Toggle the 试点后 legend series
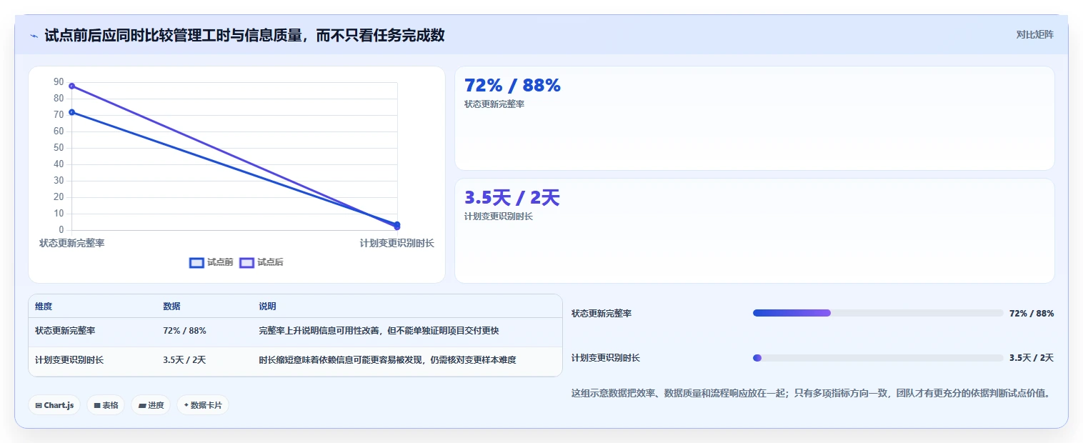Screen dimensions: 1083x443 pos(261,262)
